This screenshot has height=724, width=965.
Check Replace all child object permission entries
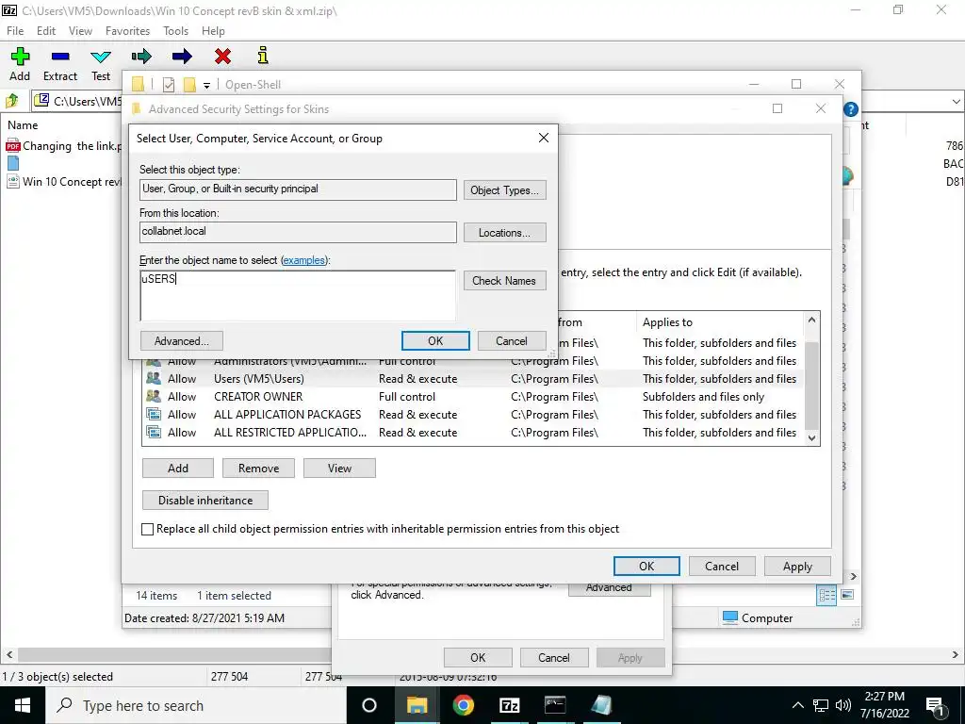tap(147, 529)
